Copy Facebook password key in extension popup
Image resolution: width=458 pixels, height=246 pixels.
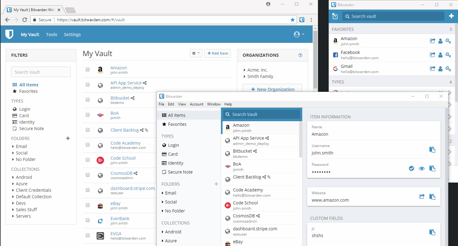point(448,55)
